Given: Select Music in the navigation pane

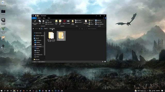Looking at the screenshot, I should 37,49.
